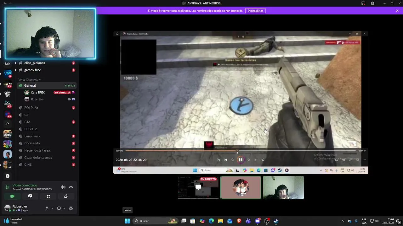Open Activities launcher in voice panel

pos(48,196)
